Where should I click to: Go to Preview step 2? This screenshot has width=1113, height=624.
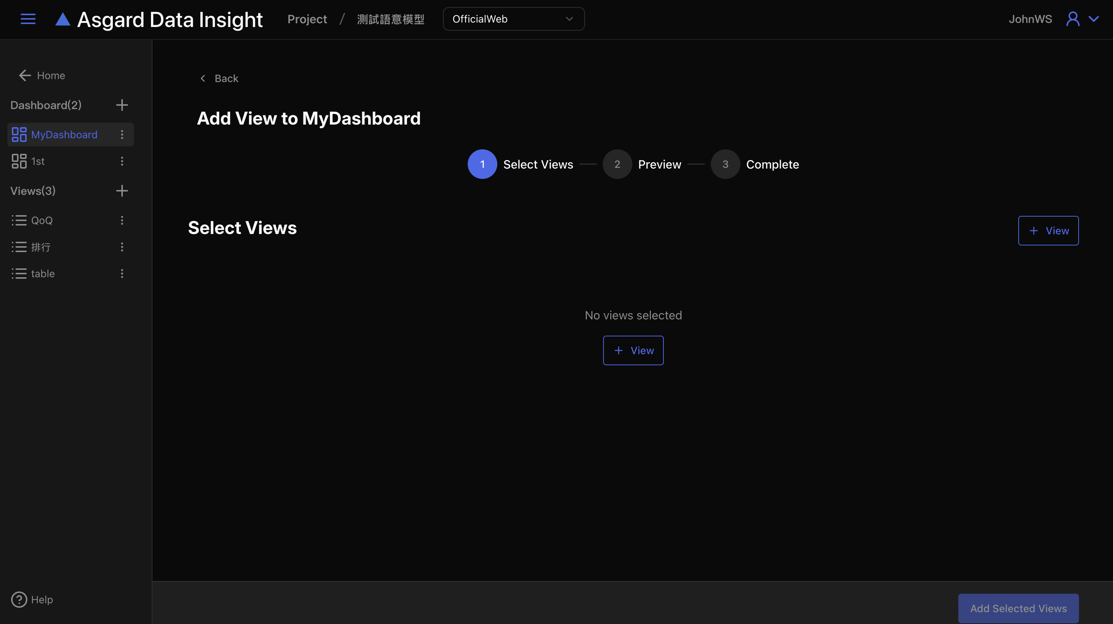click(617, 165)
